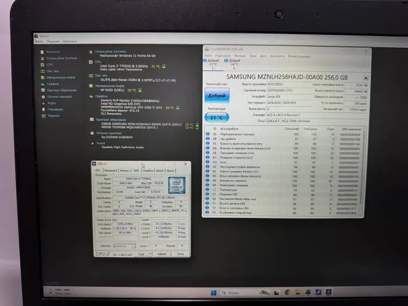Click next disk arrow in CrystalDiskInfo
408x306 pixels.
(365, 77)
